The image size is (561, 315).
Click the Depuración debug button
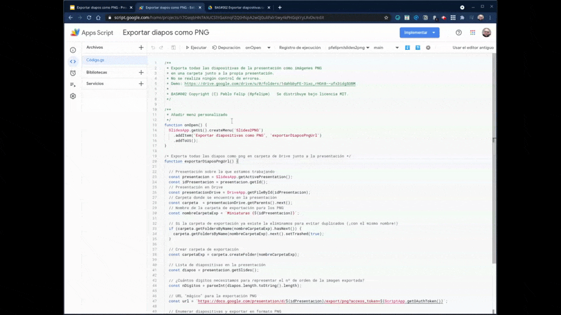[x=226, y=47]
